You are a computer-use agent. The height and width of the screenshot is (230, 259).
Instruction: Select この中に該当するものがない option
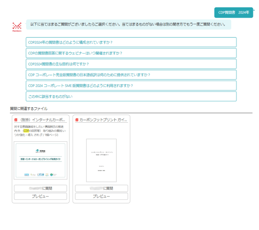(x=131, y=96)
